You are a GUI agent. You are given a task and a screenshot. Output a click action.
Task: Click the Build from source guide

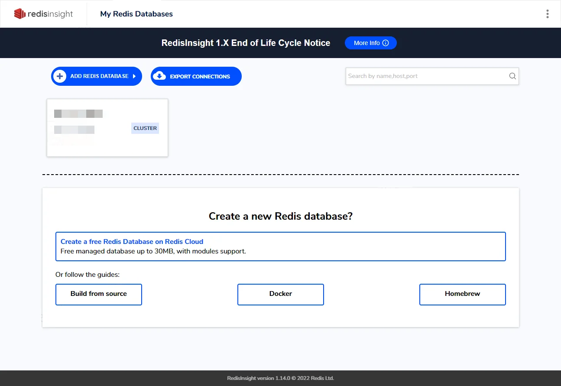pyautogui.click(x=98, y=294)
